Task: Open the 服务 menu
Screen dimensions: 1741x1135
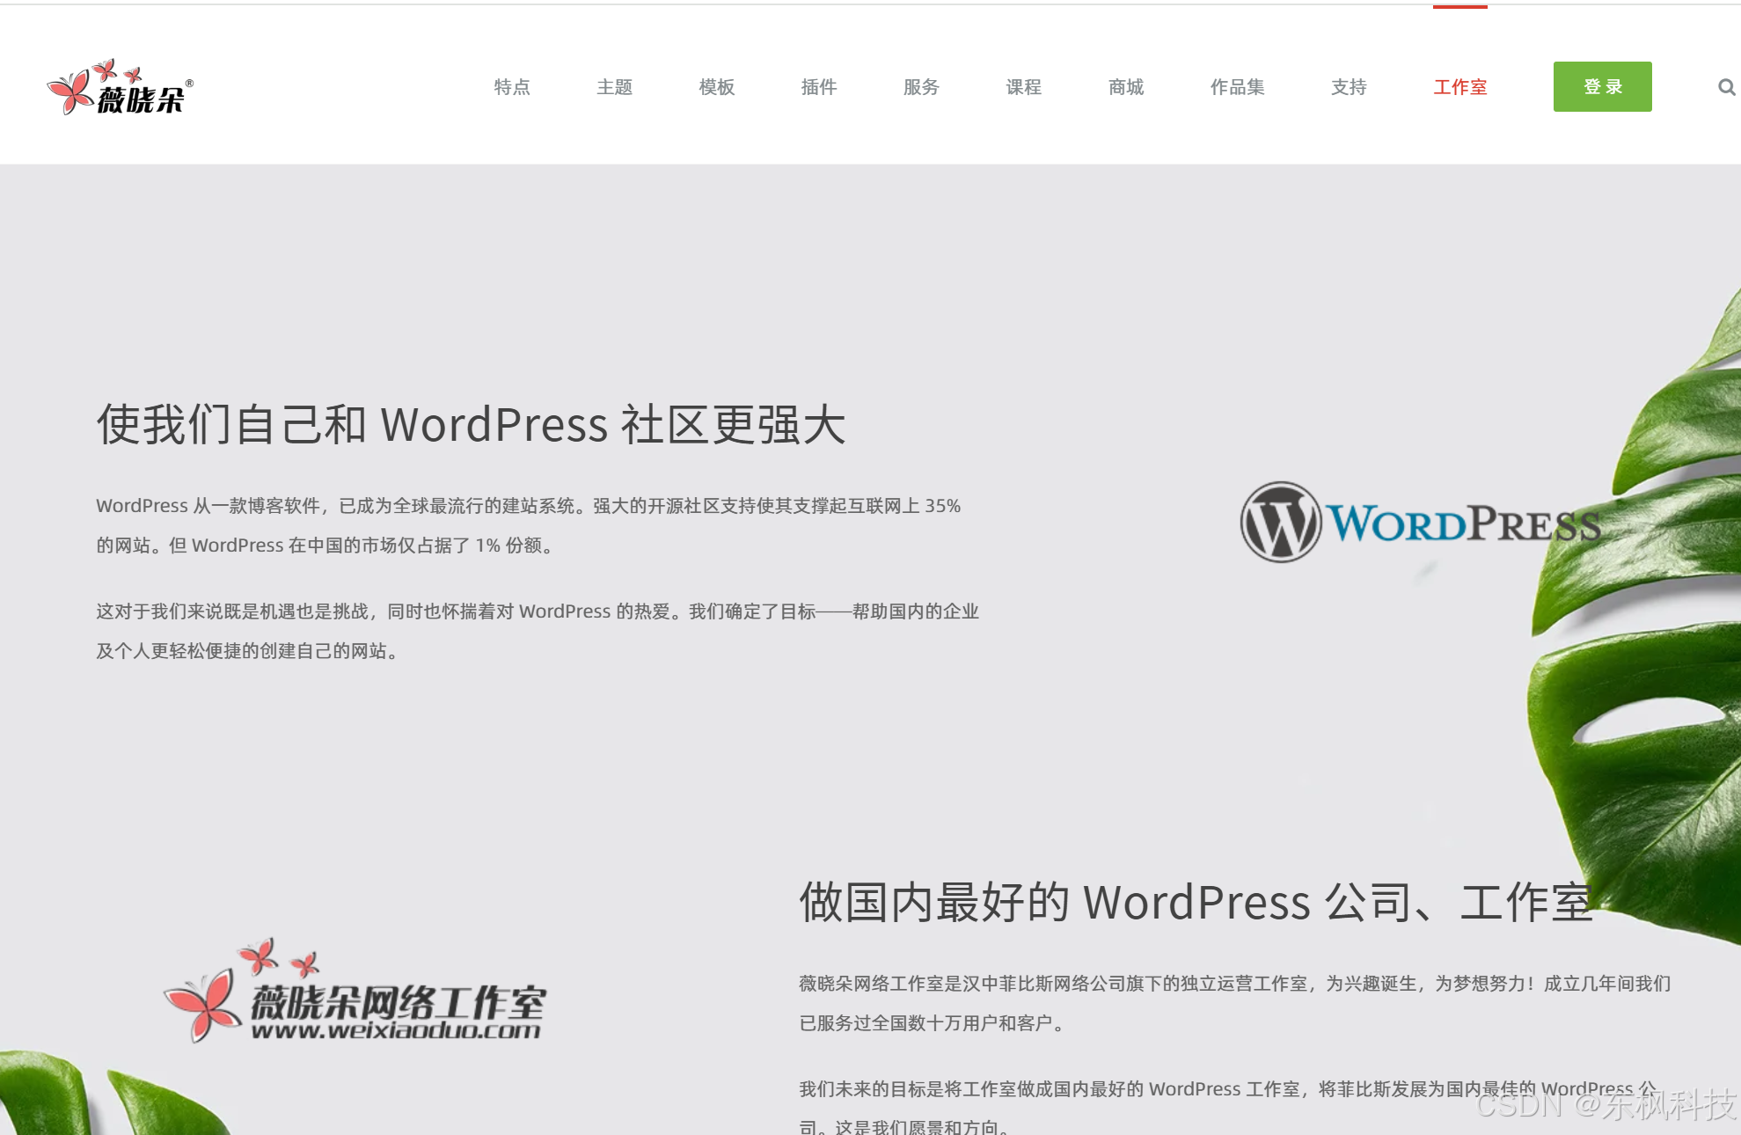Action: click(x=921, y=87)
